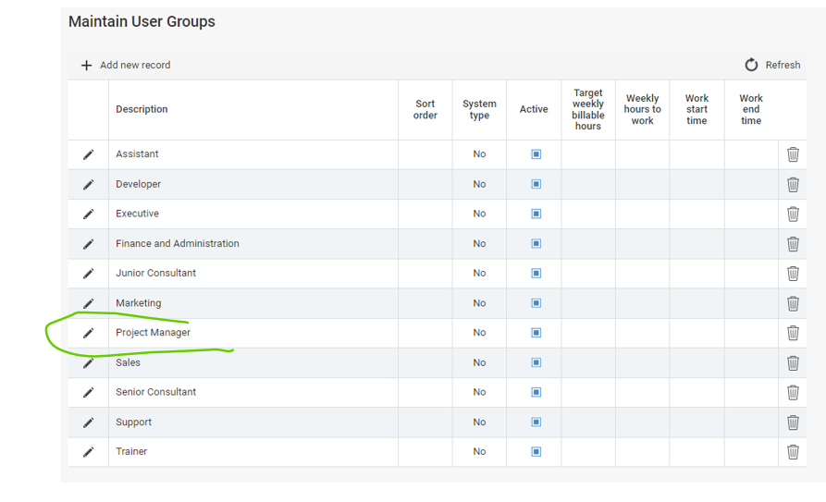Viewport: 826px width, 502px height.
Task: Toggle the Active checkbox for Marketing
Action: (536, 303)
